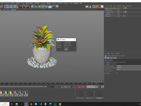Jump to end of animation
Viewport: 141px width, 106px height.
coord(75,87)
